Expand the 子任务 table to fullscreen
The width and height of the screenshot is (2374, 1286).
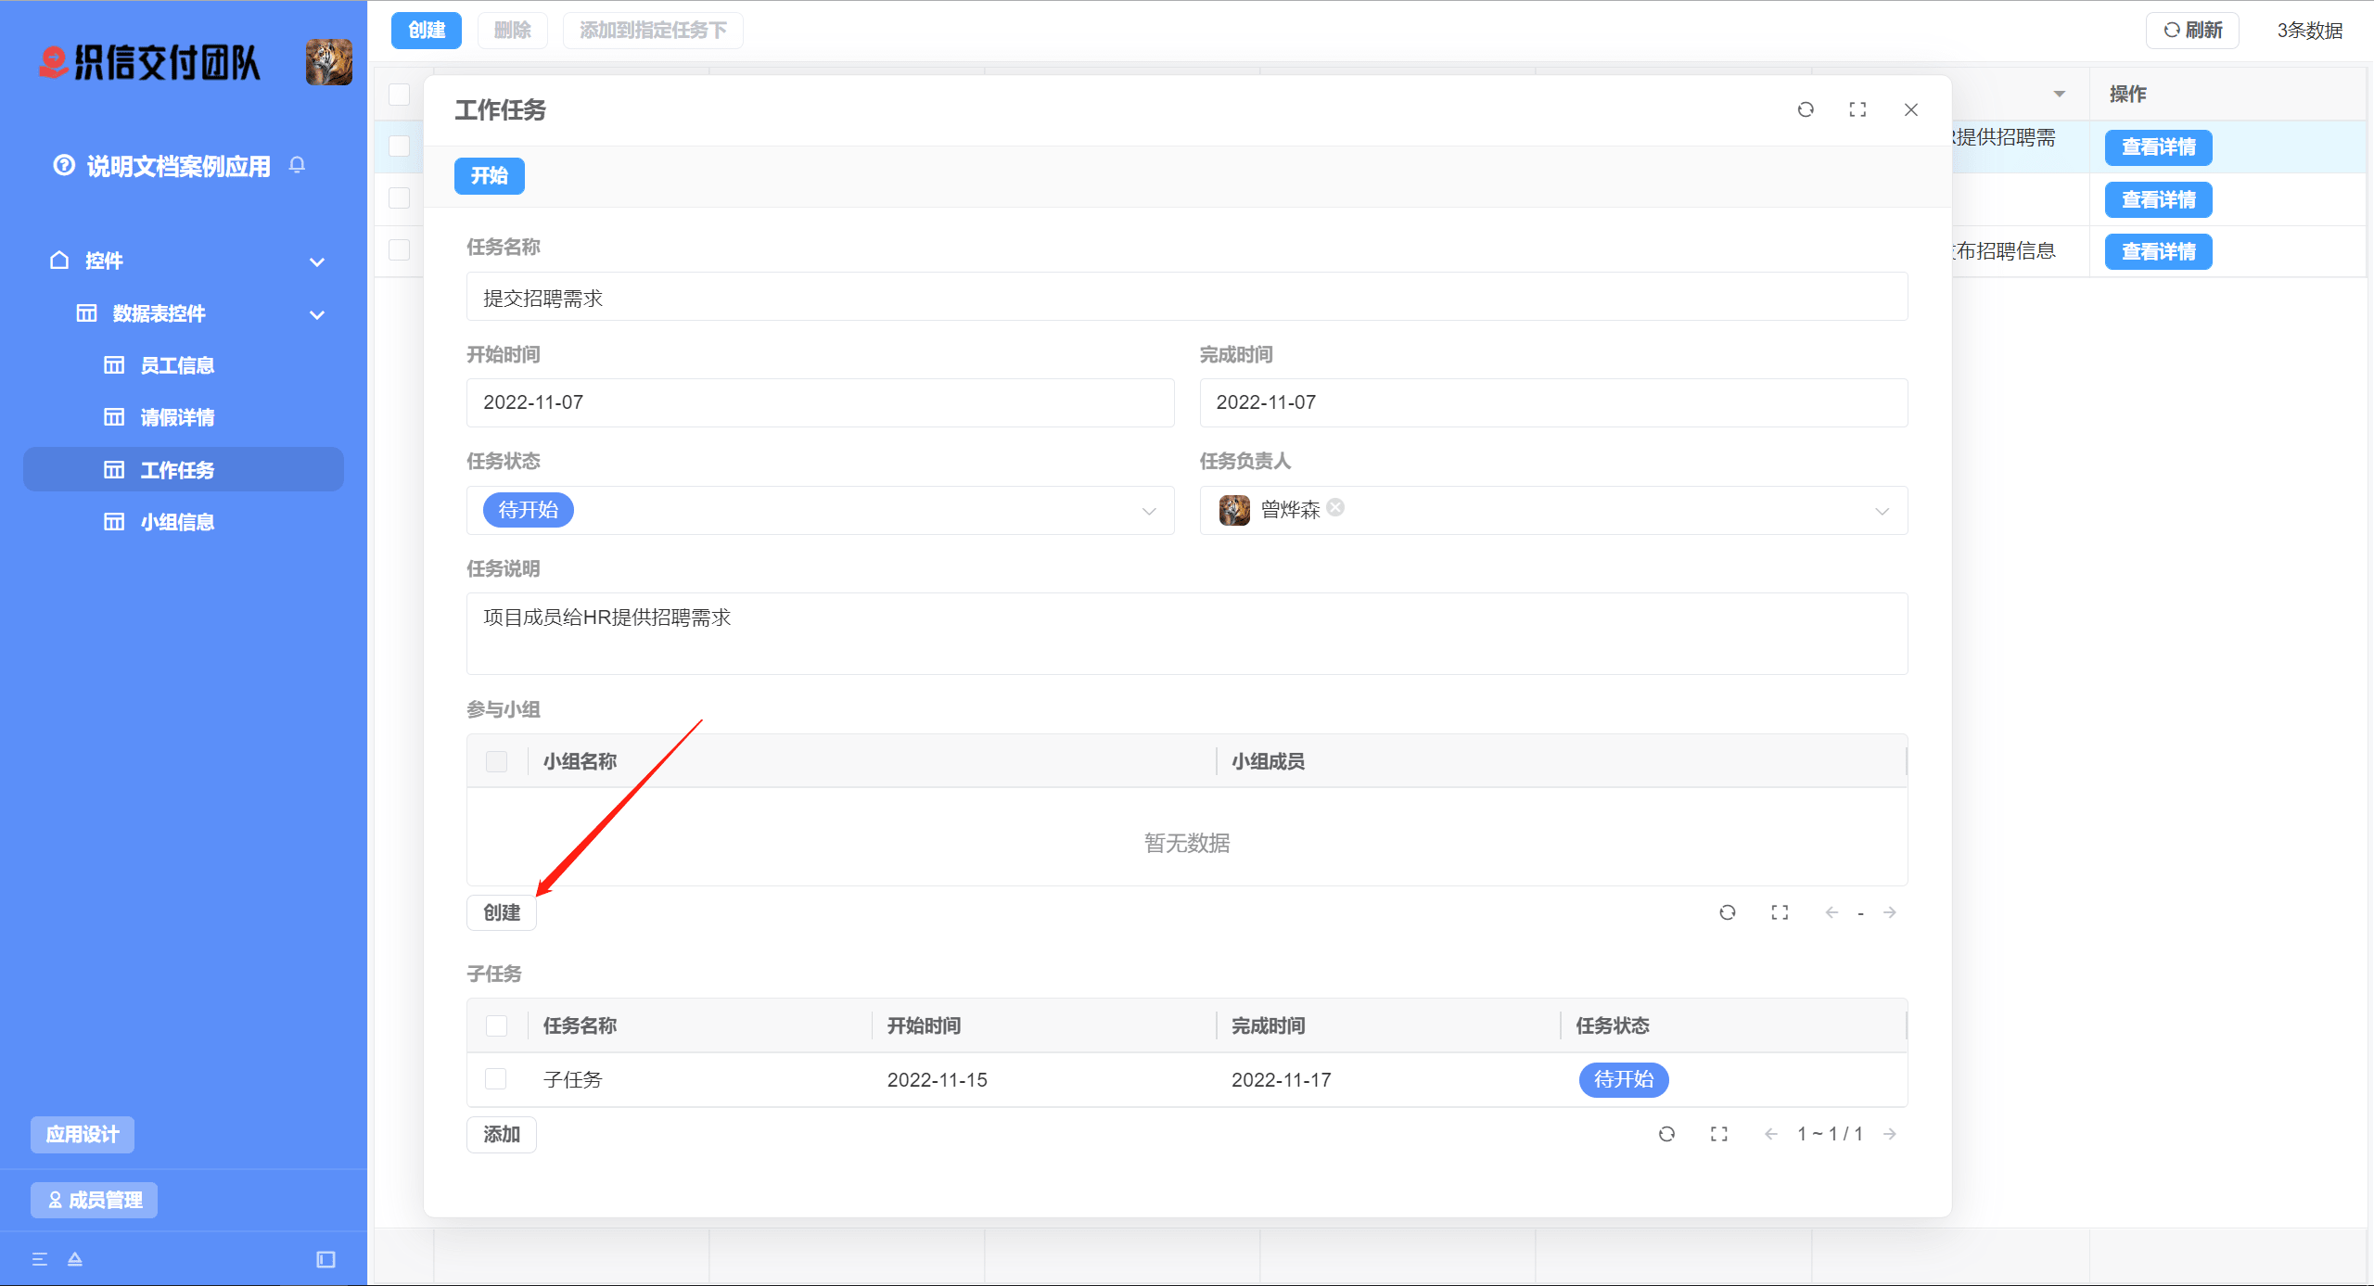[1718, 1134]
